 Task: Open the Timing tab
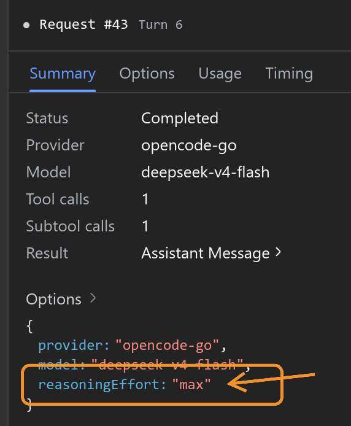(289, 74)
